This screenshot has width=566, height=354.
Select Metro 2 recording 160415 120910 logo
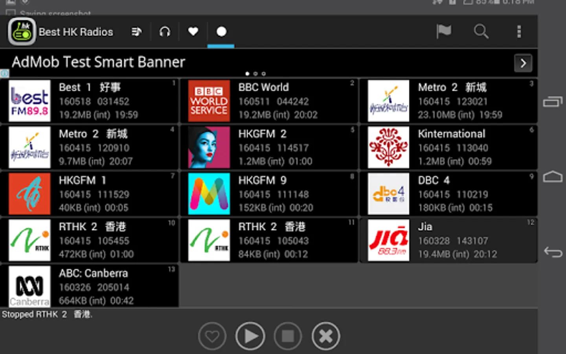(29, 147)
